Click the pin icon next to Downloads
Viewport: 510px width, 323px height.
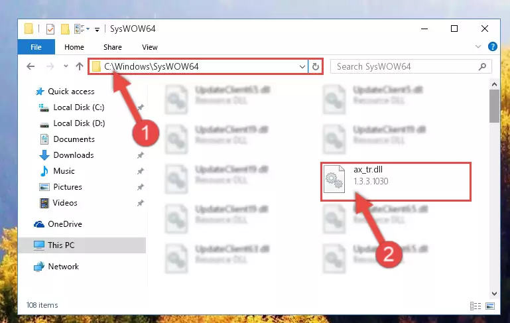coord(140,155)
